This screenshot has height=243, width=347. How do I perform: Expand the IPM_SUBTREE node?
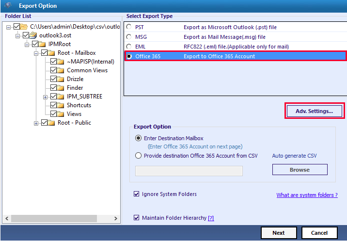pos(45,97)
